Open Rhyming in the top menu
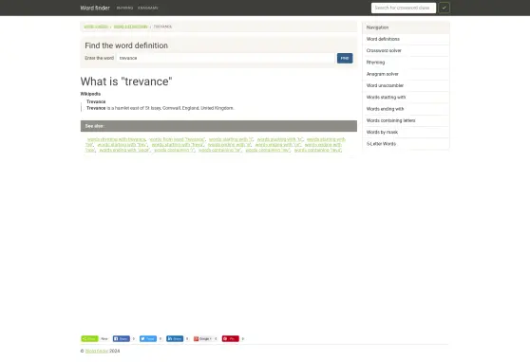 124,8
